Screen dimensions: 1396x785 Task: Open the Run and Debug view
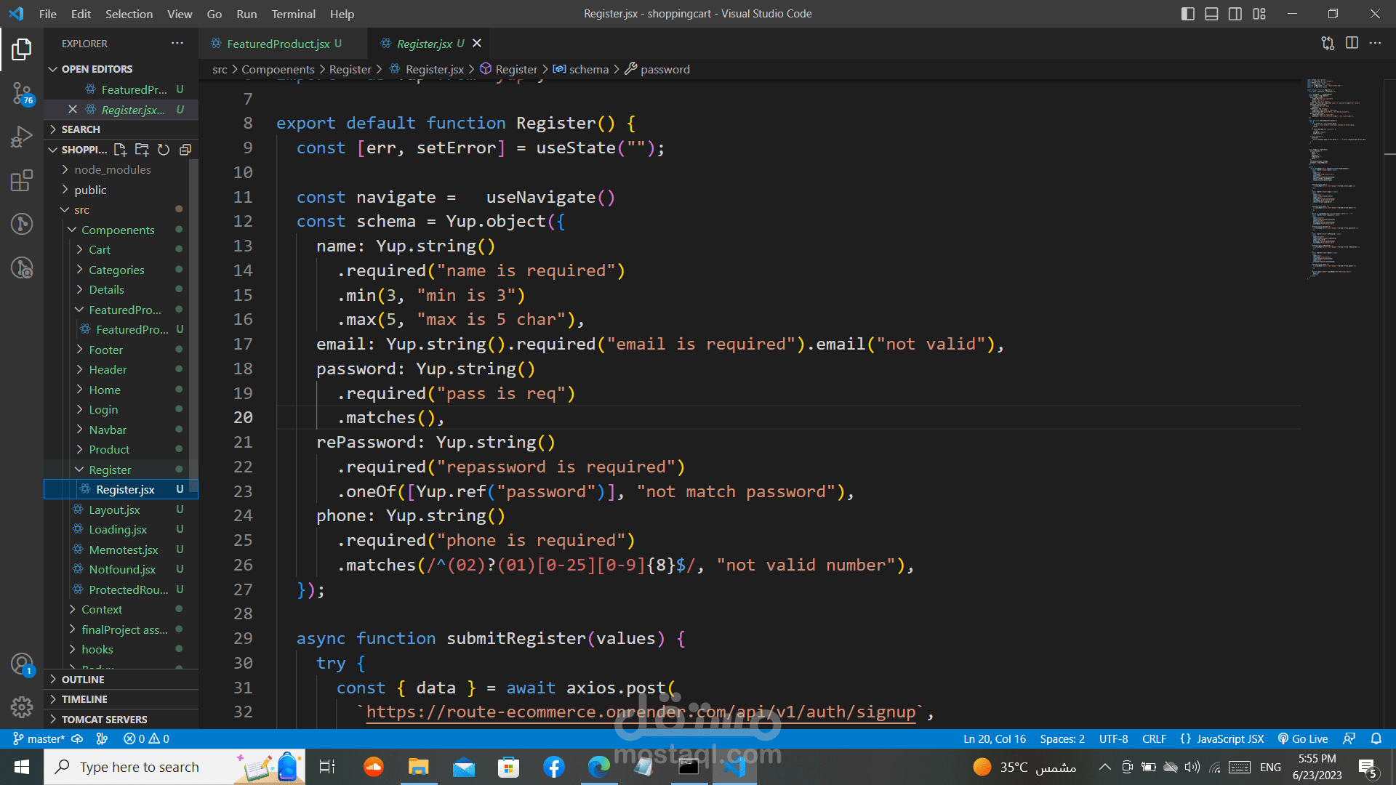22,137
